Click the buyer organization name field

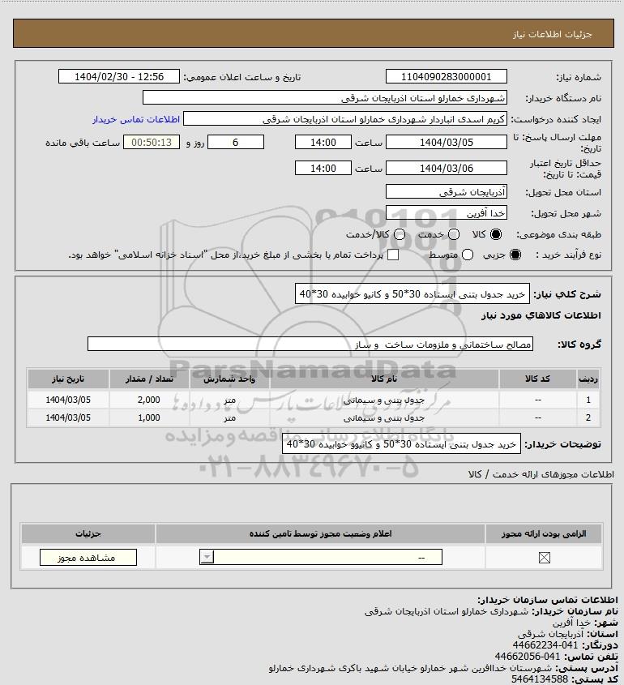325,98
